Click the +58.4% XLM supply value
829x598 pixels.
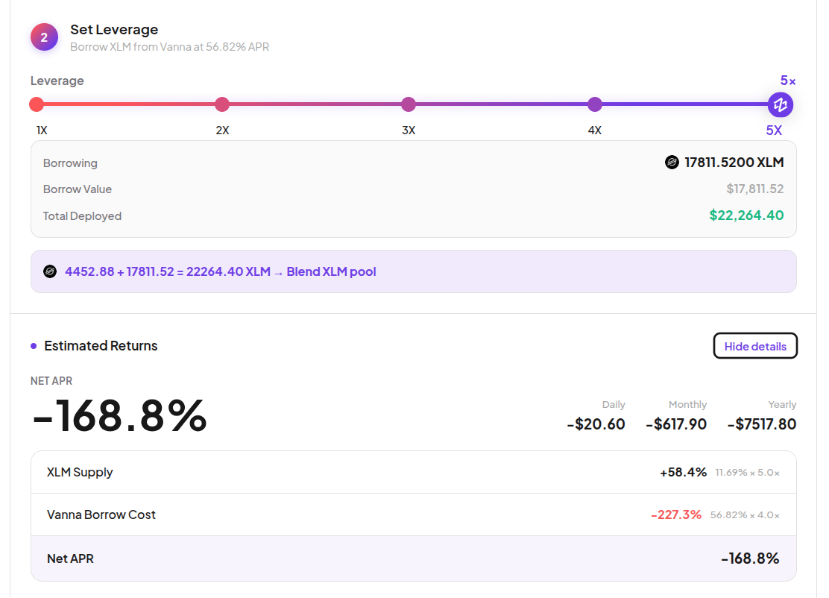coord(683,472)
